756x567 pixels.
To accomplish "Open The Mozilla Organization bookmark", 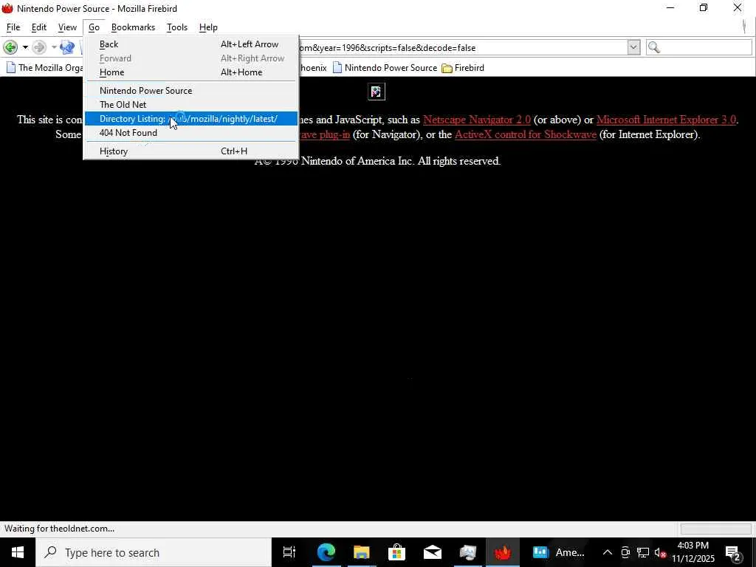I will (x=44, y=68).
